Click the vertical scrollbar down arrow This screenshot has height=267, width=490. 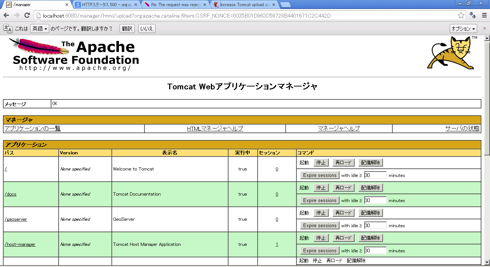pyautogui.click(x=487, y=262)
